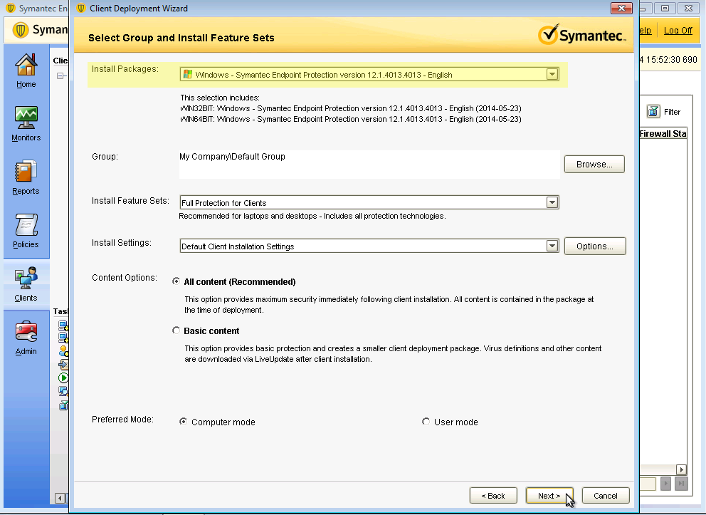
Task: Click the Content Options label
Action: pos(125,278)
